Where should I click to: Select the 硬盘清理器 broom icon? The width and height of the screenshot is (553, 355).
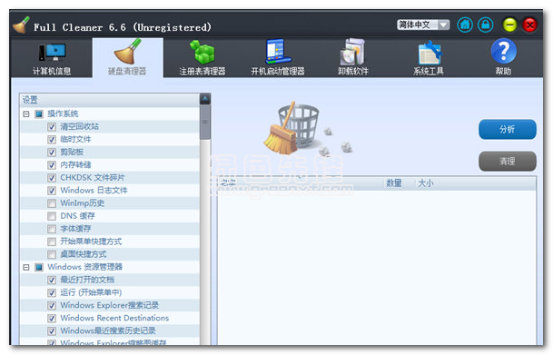(127, 52)
